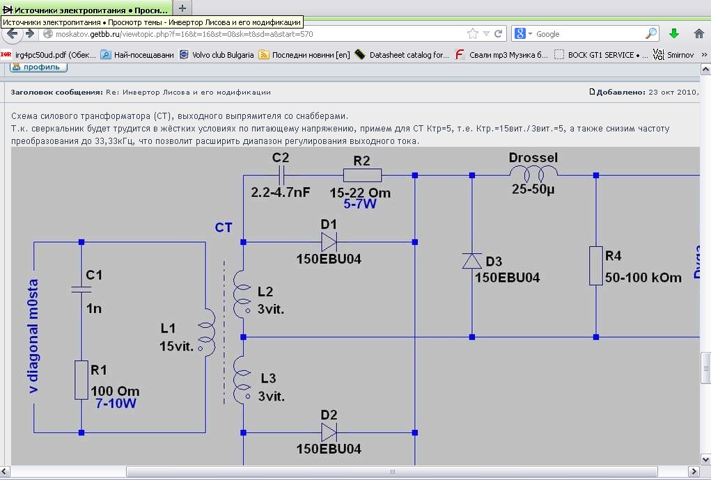The height and width of the screenshot is (480, 711).
Task: Select the Источники электропитания browser tab
Action: [85, 10]
